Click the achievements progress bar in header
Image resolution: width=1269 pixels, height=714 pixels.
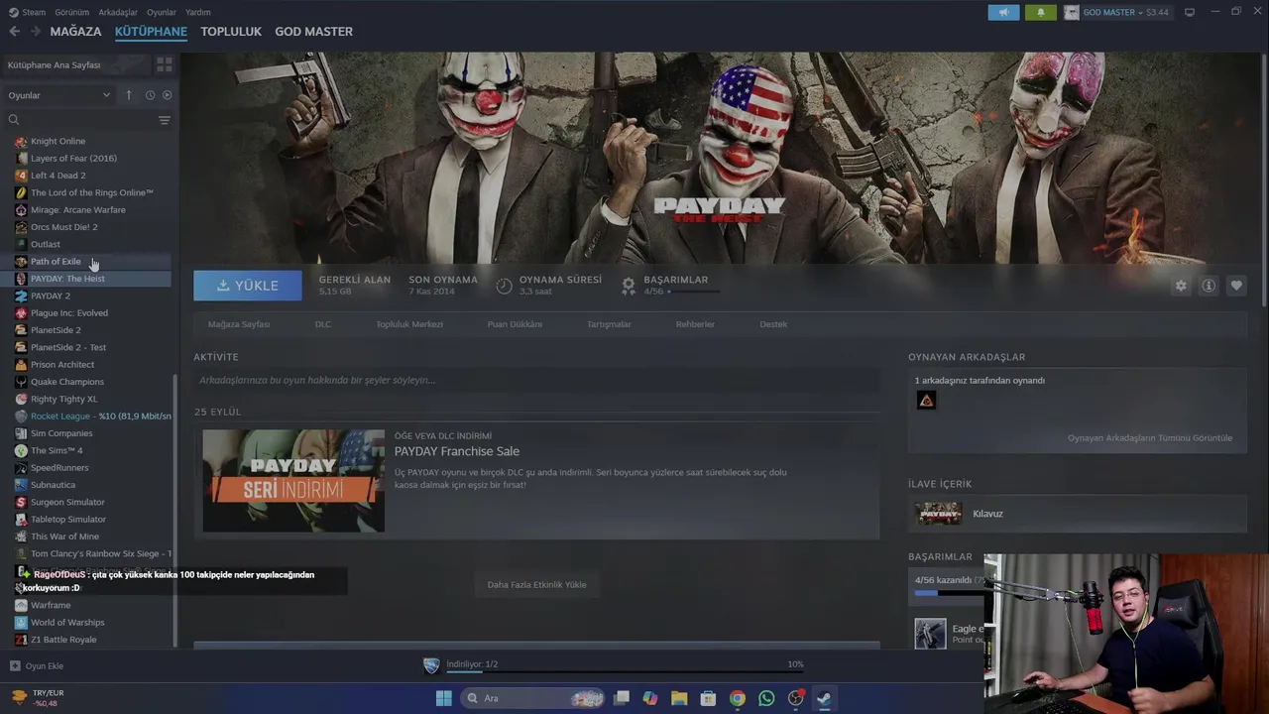695,292
